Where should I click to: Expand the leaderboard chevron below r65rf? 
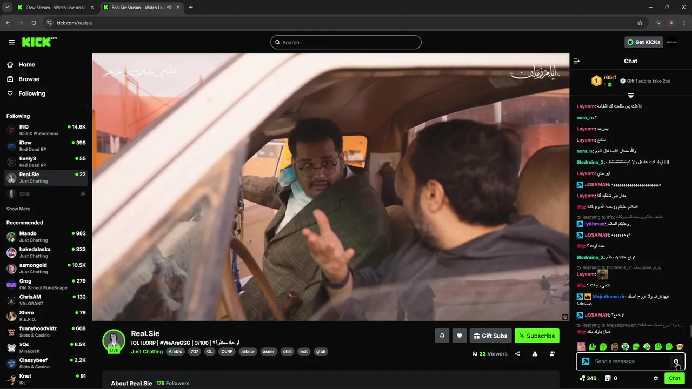(630, 96)
